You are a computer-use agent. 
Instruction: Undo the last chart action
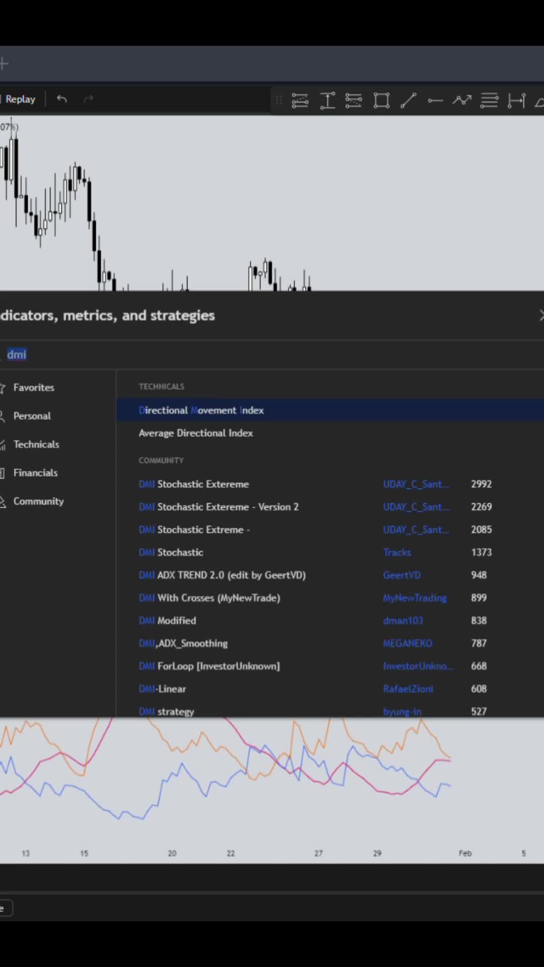coord(62,99)
